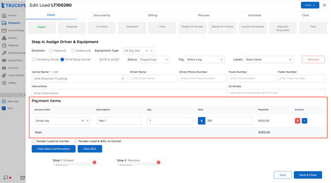The image size is (331, 183).
Task: Click the cat face icon at bottom left
Action: coord(22,178)
